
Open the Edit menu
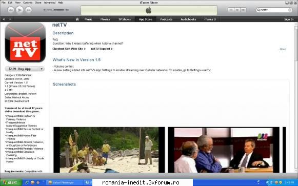click(10, 3)
